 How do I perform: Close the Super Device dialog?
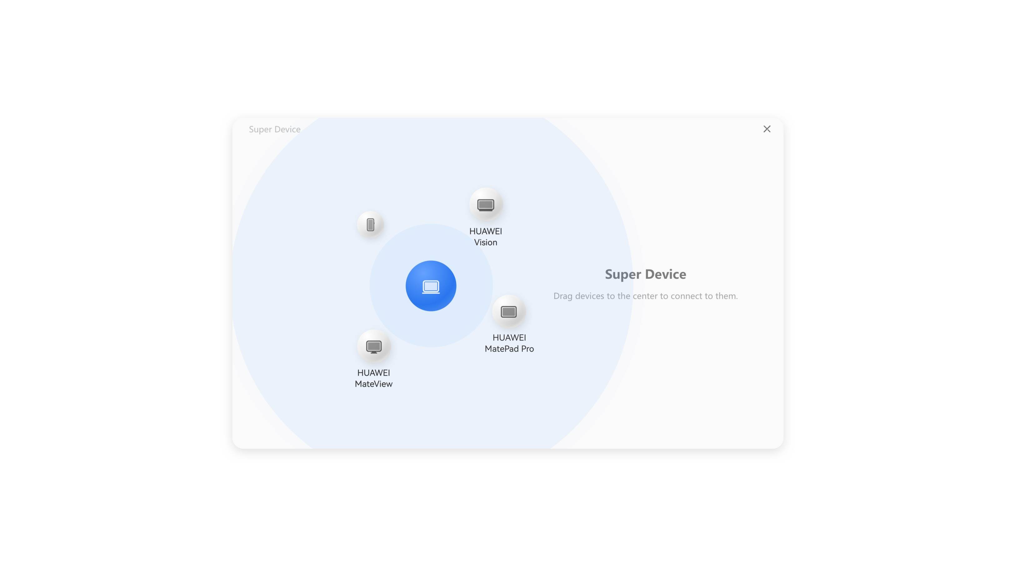point(766,129)
